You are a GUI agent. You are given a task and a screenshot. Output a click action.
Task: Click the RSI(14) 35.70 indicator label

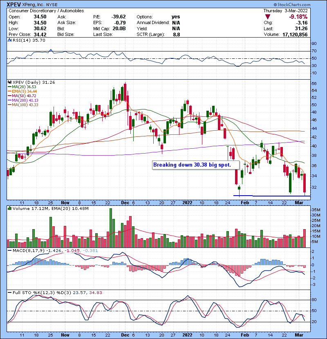(x=29, y=40)
